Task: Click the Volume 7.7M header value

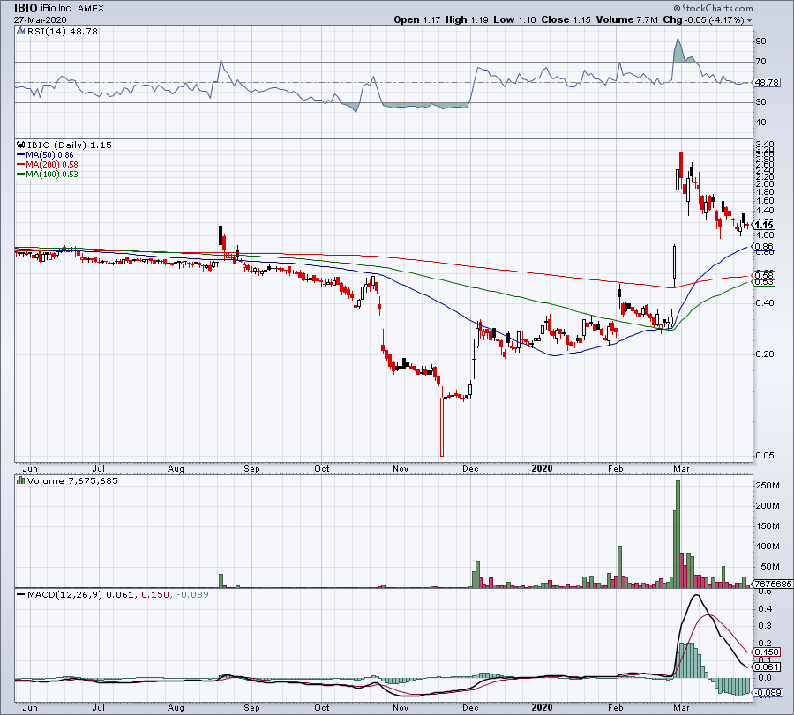Action: click(627, 19)
